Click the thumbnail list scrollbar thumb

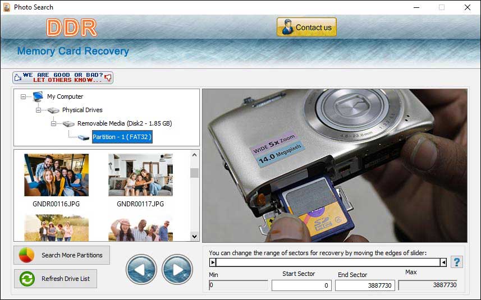tap(194, 173)
